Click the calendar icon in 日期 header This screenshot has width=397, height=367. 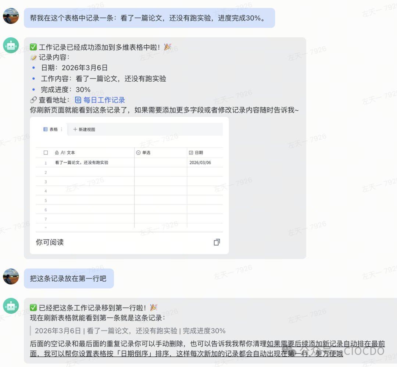pyautogui.click(x=191, y=153)
